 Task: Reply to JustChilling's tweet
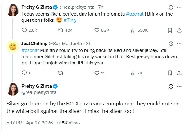[x=25, y=73]
